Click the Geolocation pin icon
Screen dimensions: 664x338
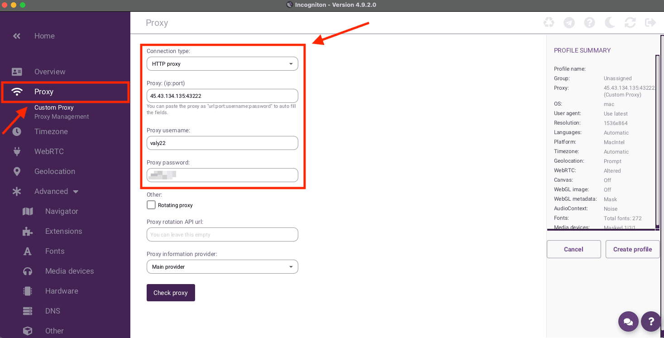point(17,171)
